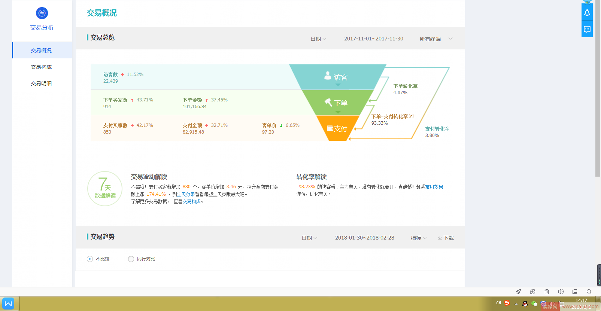Click the speaker sound icon in browser status bar
This screenshot has width=601, height=311.
(x=561, y=292)
